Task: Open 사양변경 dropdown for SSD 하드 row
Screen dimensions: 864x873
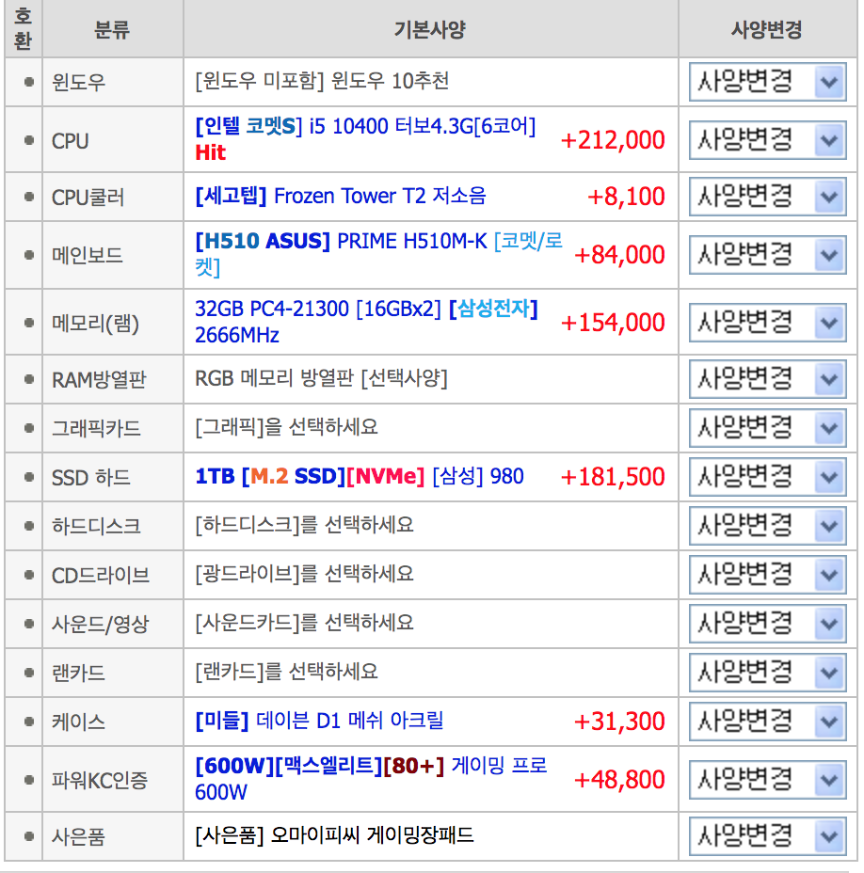Action: (768, 477)
